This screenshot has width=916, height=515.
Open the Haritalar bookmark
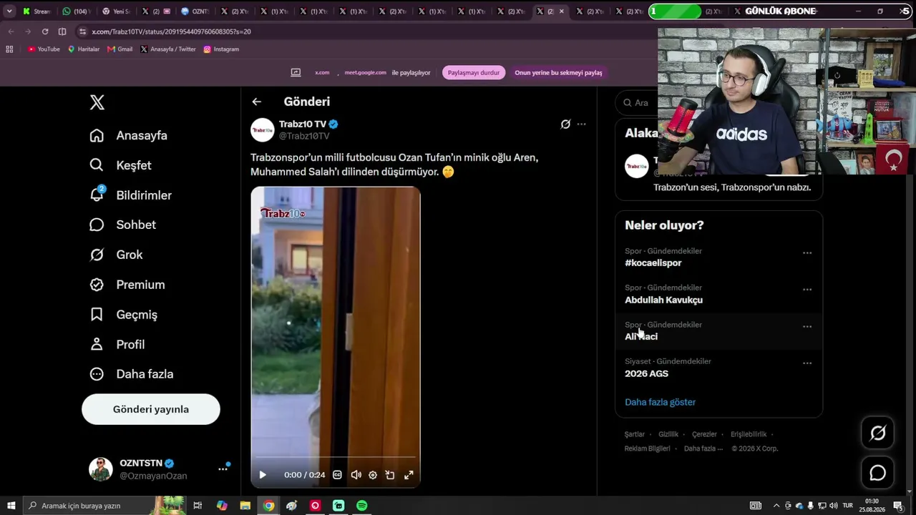84,49
